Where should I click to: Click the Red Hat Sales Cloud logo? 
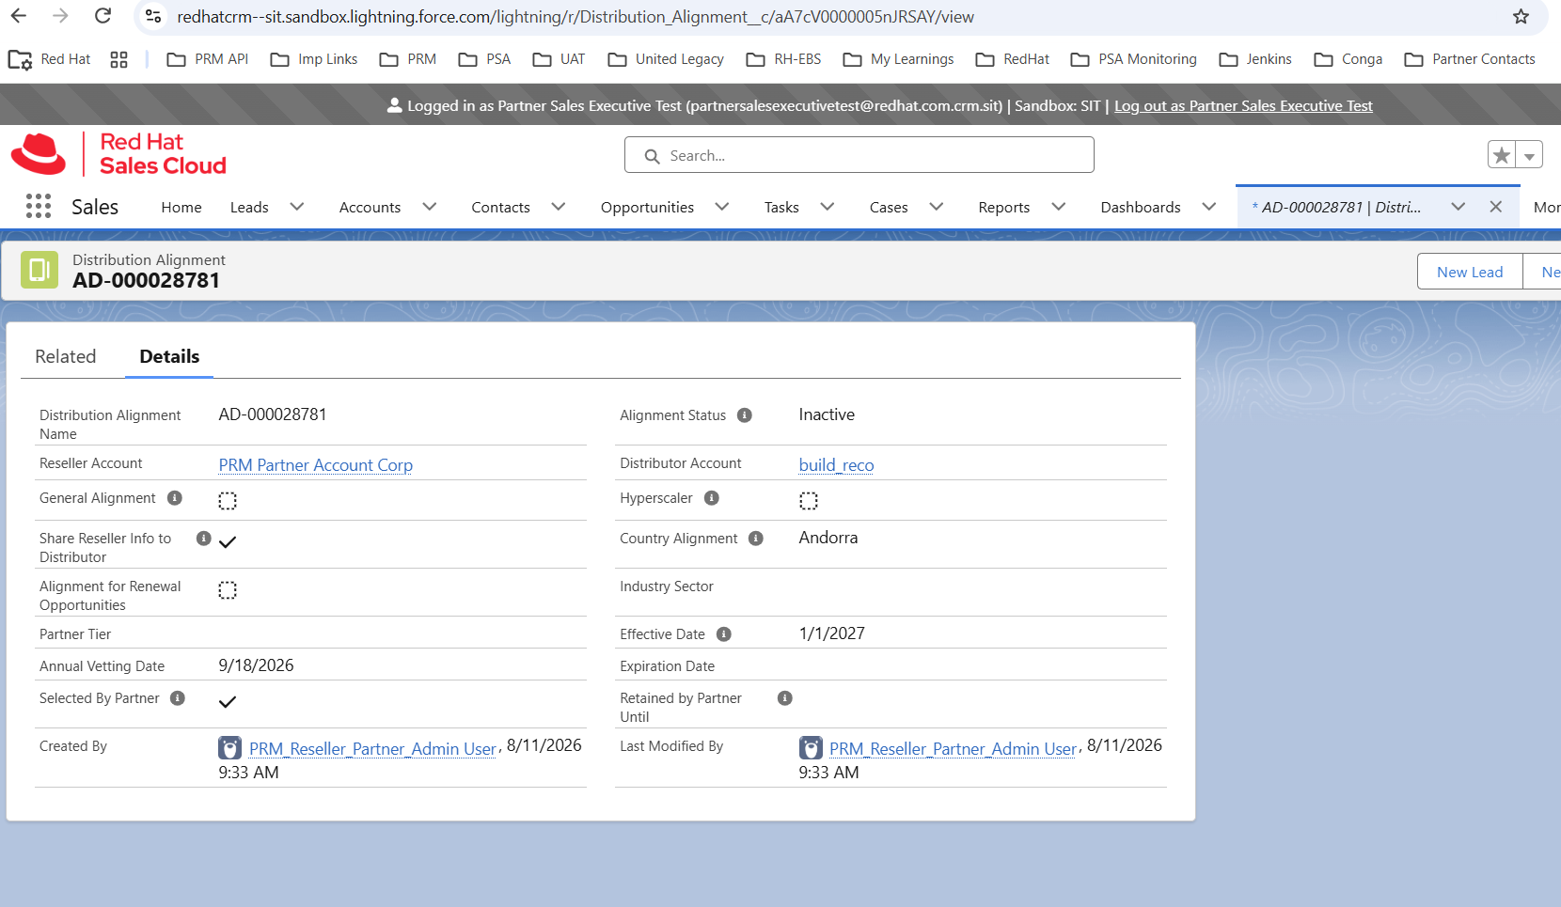tap(118, 154)
